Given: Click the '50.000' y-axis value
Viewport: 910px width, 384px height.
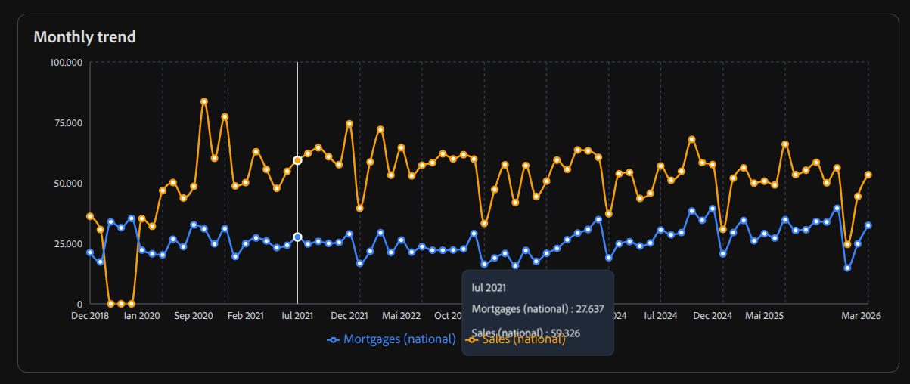Looking at the screenshot, I should point(68,183).
